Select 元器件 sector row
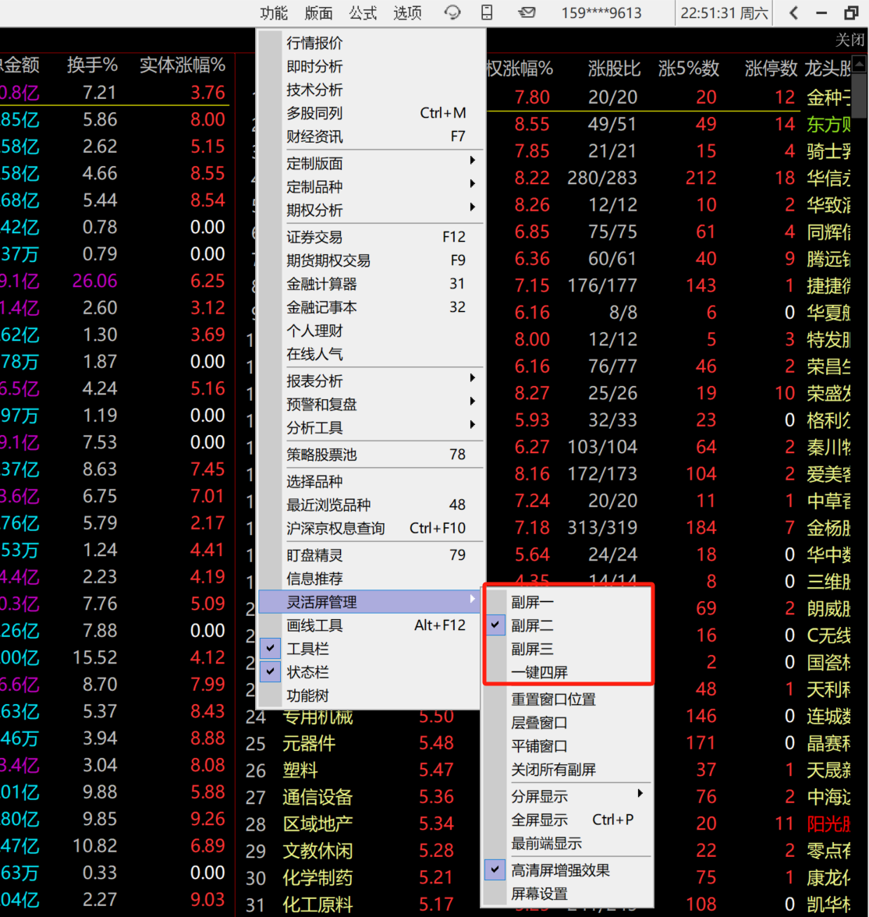This screenshot has width=869, height=917. pos(309,743)
